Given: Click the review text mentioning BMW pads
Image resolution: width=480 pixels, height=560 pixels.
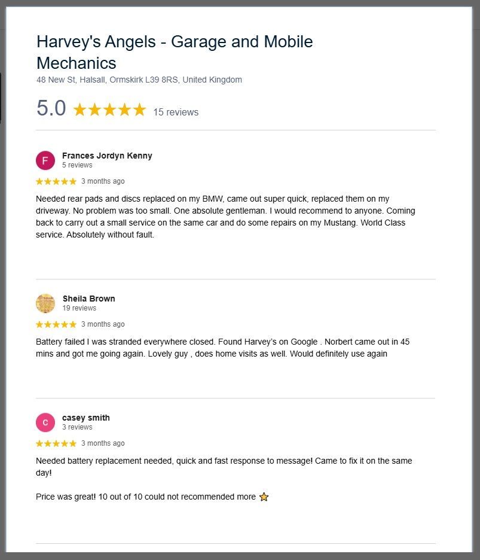Looking at the screenshot, I should point(225,217).
